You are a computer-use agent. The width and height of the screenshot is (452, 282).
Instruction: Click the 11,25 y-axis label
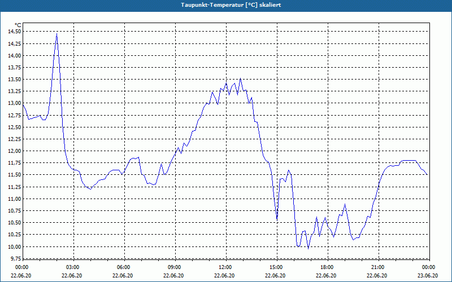(15, 187)
